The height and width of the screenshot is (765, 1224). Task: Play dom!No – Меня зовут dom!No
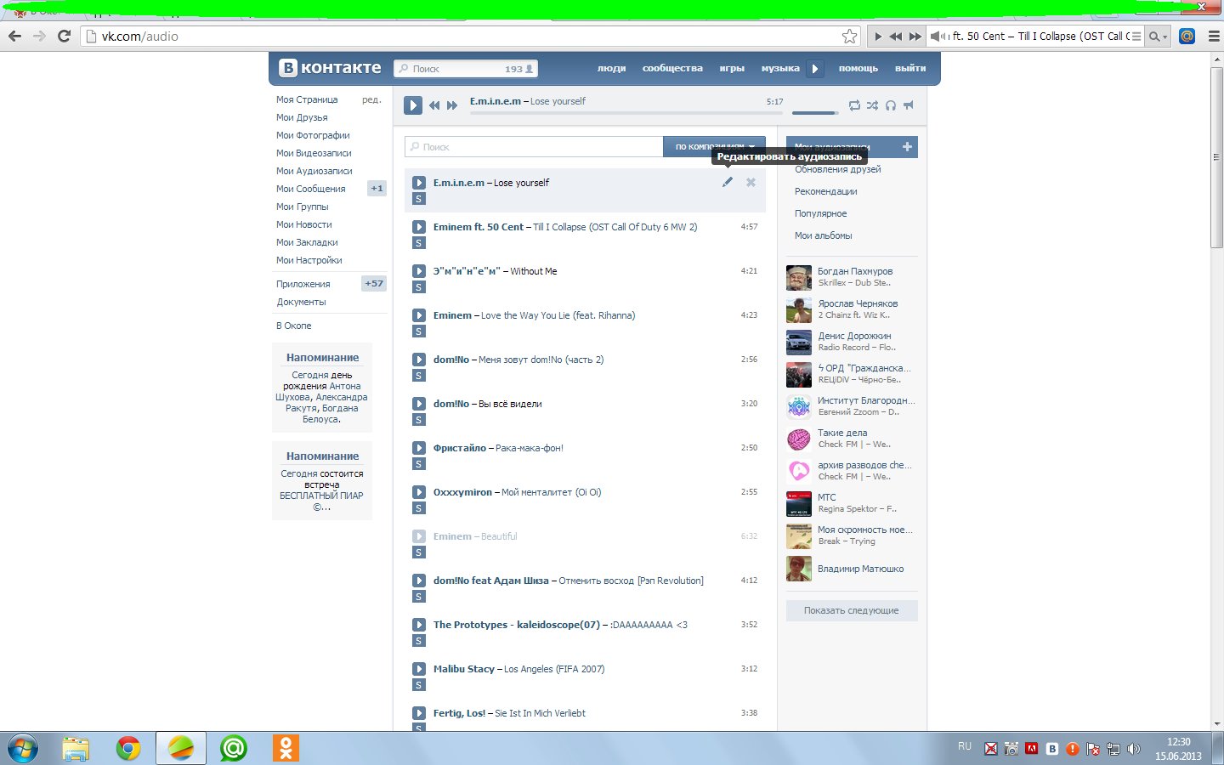pos(418,360)
